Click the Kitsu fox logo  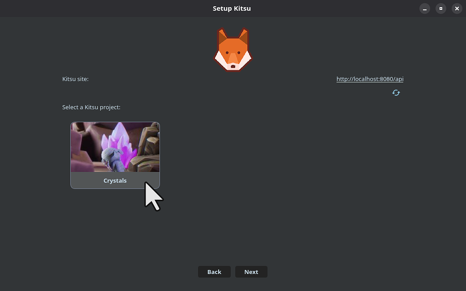(233, 50)
